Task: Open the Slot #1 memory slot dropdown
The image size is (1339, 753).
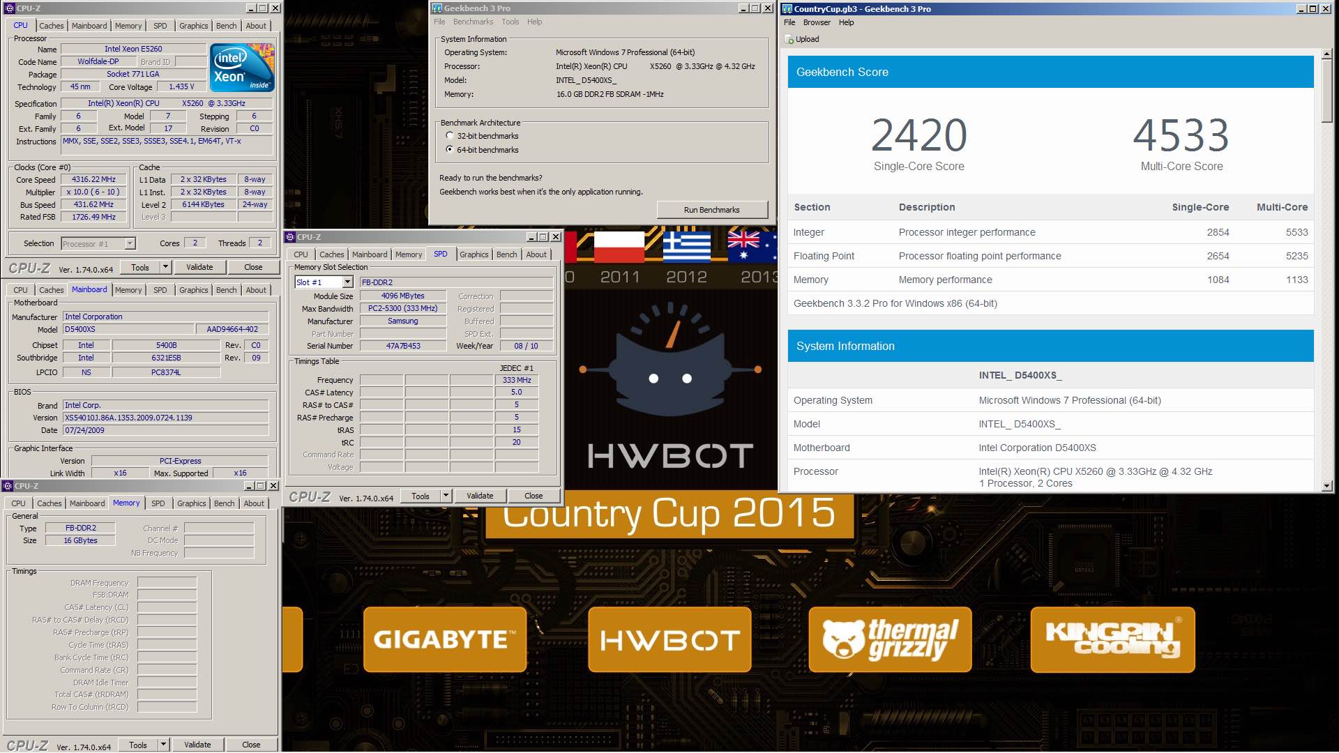Action: (347, 282)
